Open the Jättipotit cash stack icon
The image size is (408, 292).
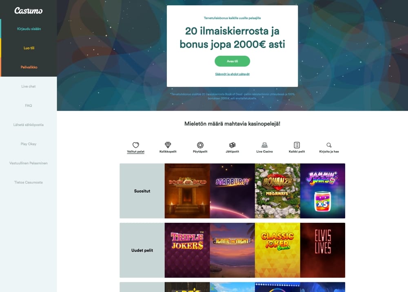tap(233, 145)
